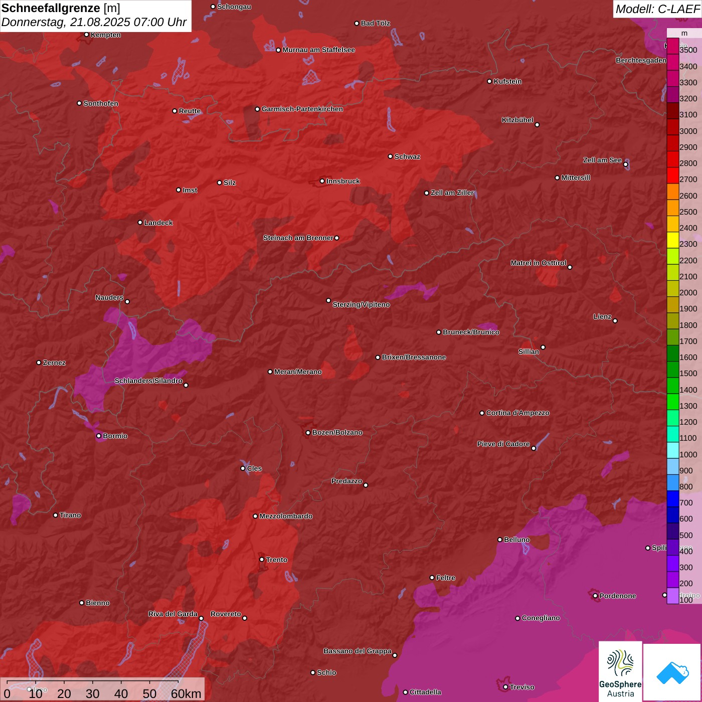
Task: Select Garmisch-Partenkirchen on the map
Action: (x=302, y=109)
